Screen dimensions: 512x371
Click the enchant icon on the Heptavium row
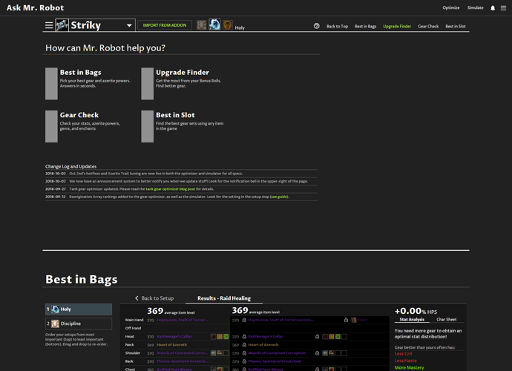(x=354, y=320)
